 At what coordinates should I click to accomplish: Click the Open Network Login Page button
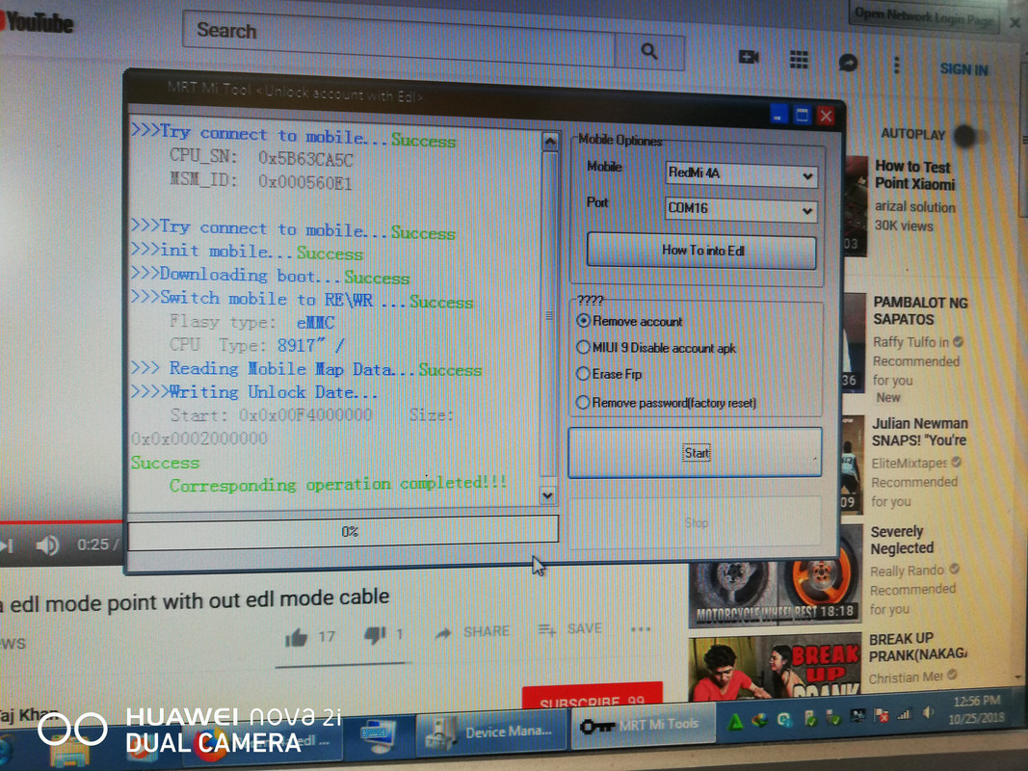pos(924,15)
